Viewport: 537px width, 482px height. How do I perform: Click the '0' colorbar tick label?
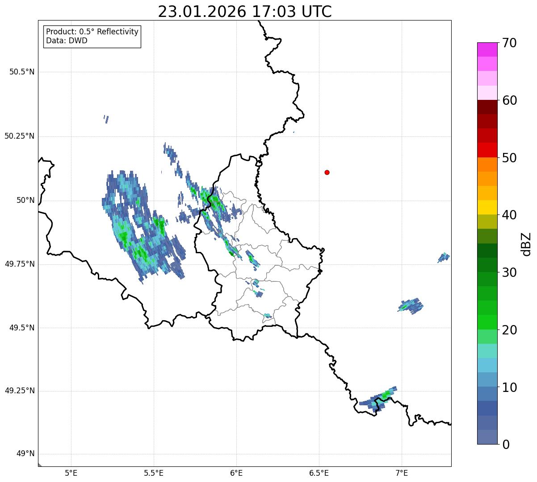(x=505, y=445)
